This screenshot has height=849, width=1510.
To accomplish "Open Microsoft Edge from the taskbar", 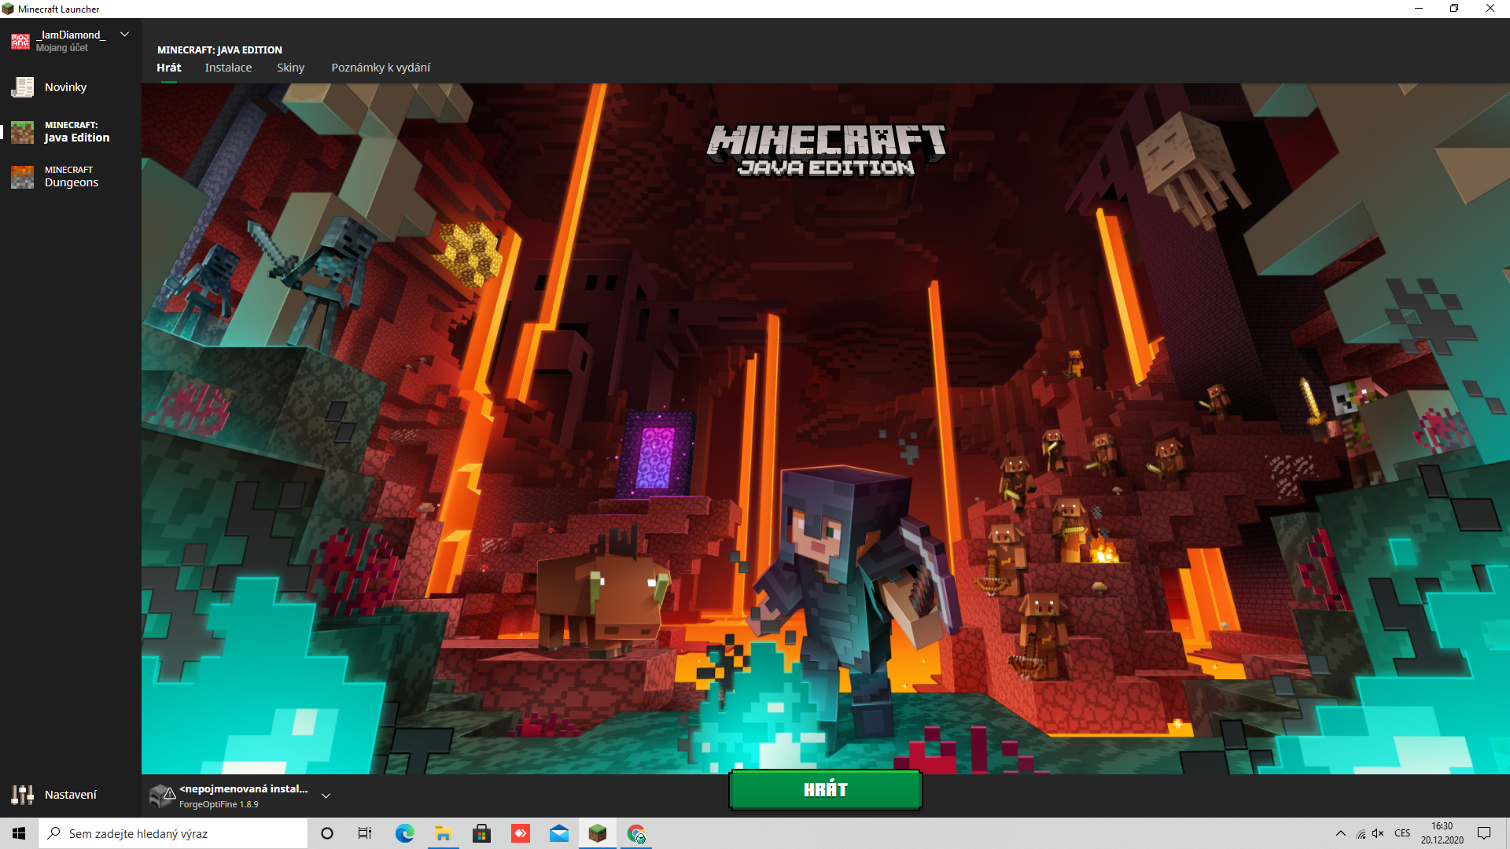I will 404,833.
